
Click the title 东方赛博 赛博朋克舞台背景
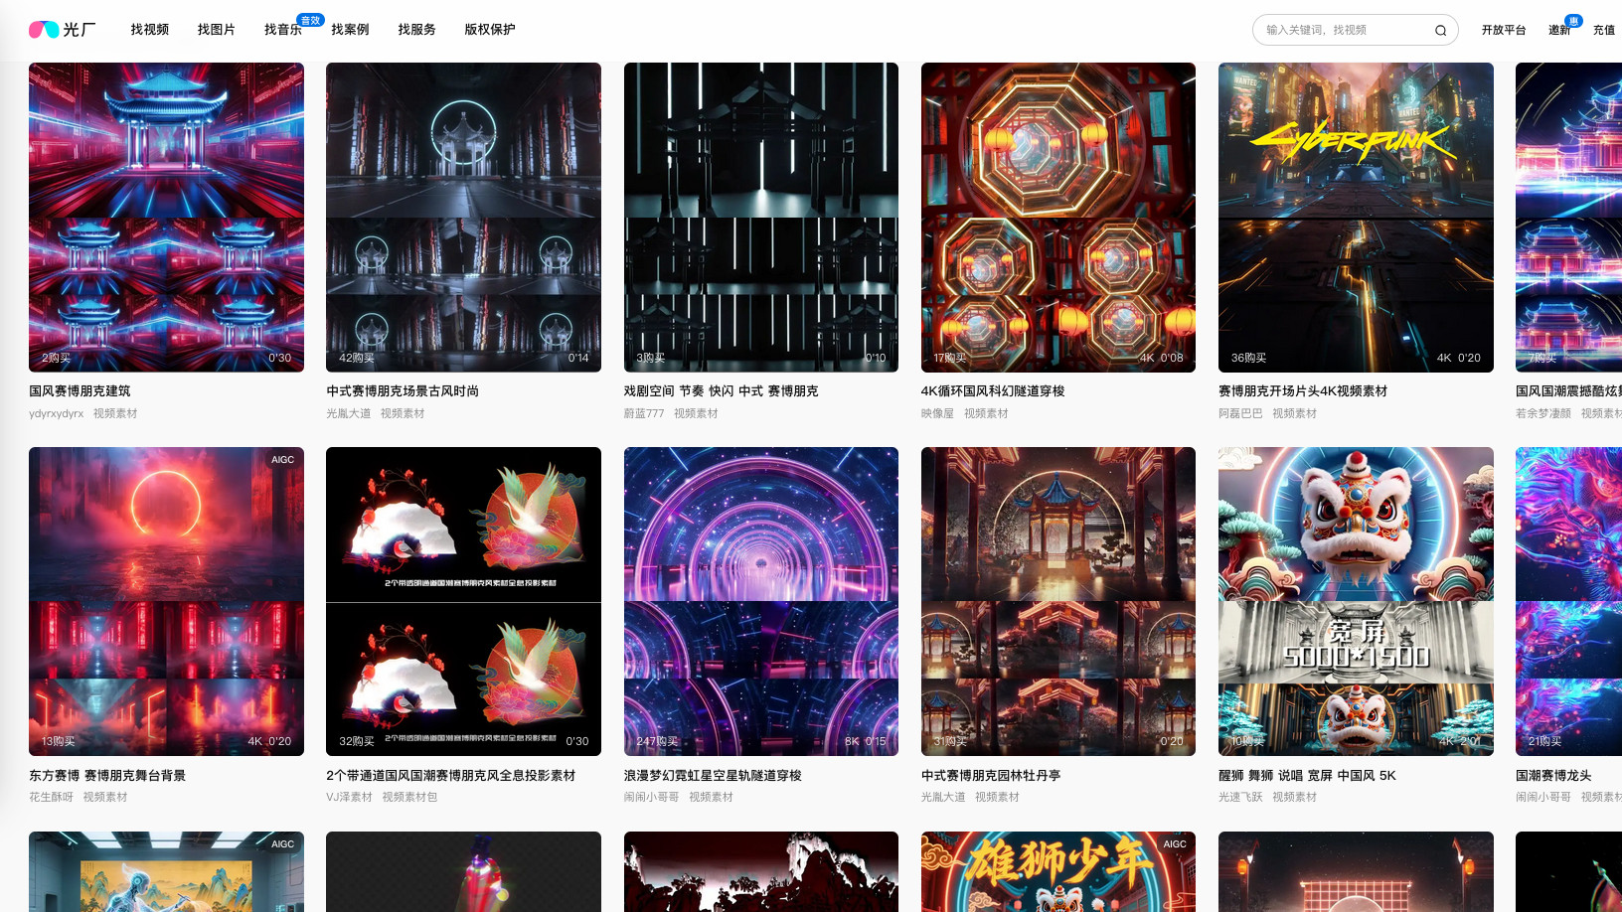coord(107,776)
